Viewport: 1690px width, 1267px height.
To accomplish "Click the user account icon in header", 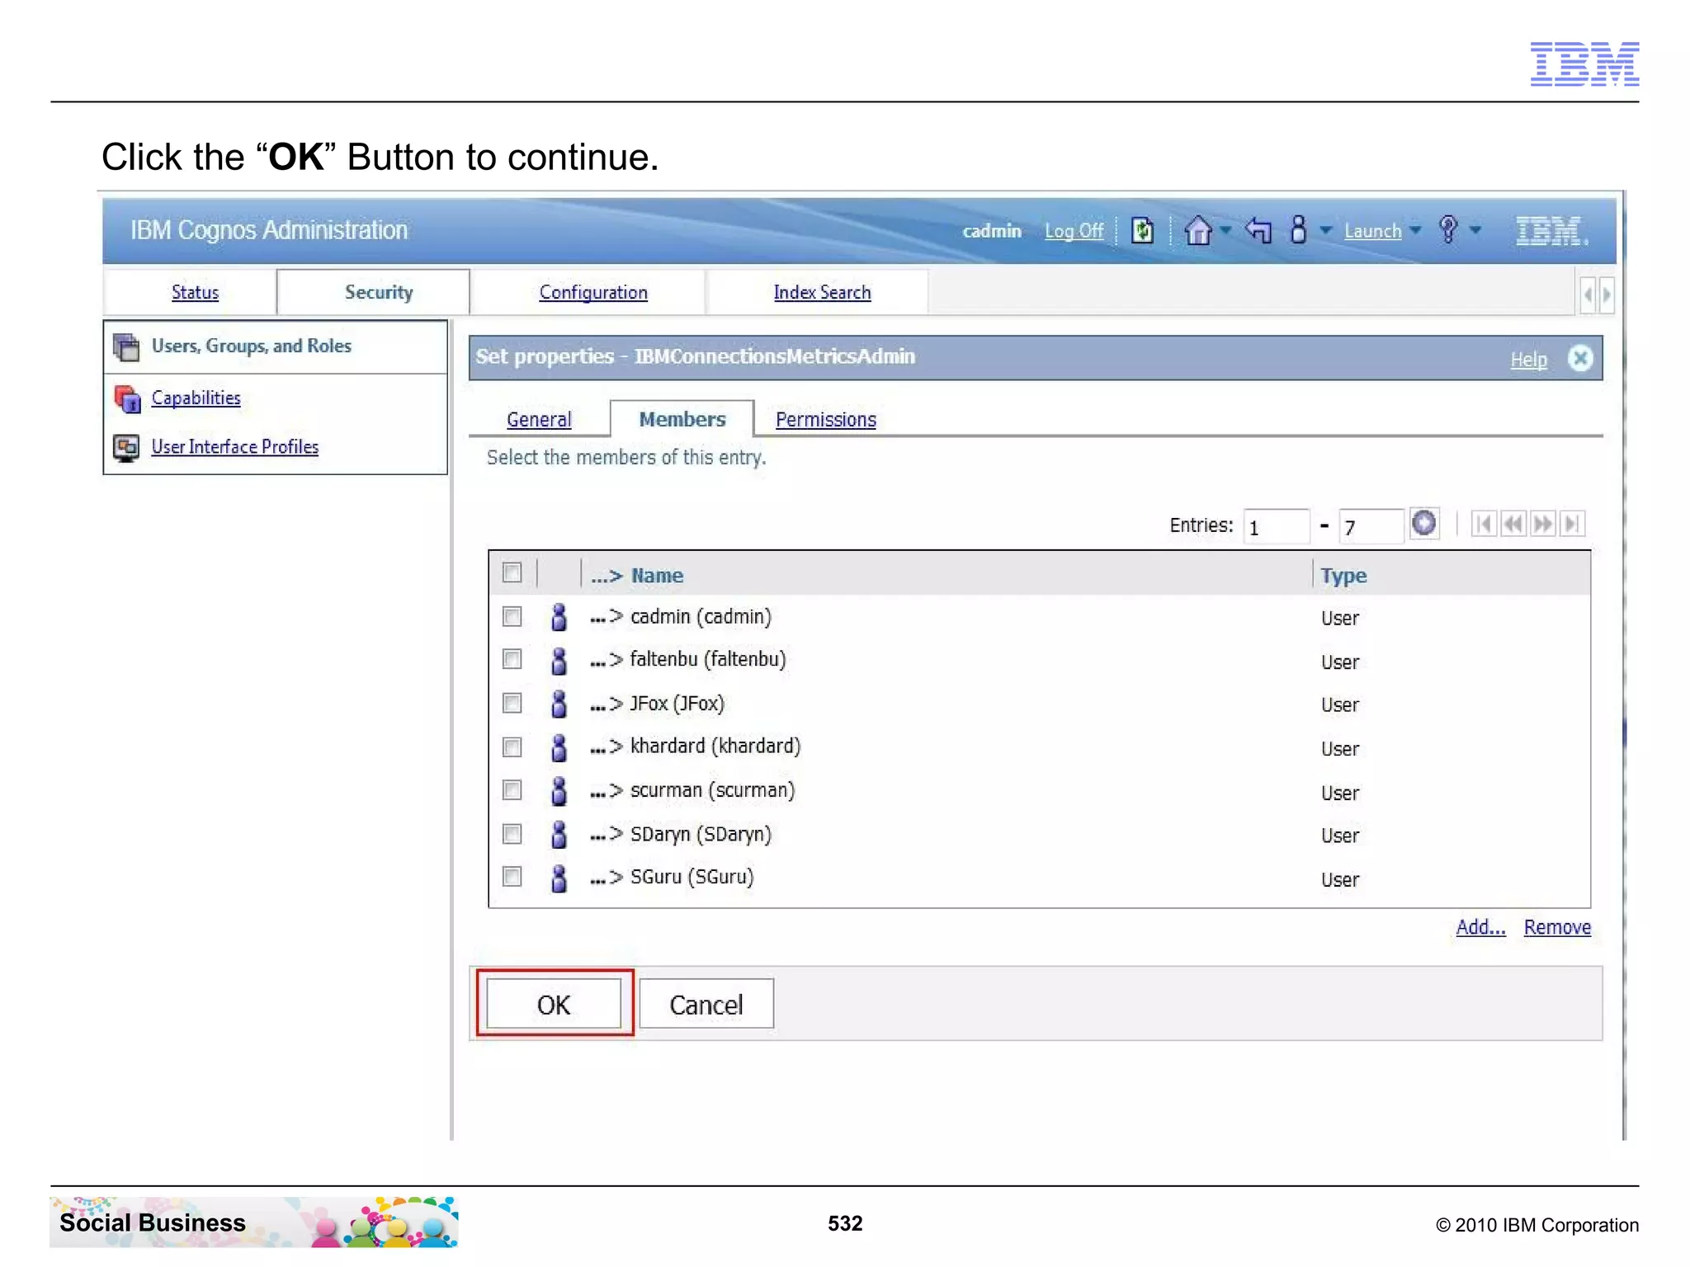I will pyautogui.click(x=1298, y=230).
